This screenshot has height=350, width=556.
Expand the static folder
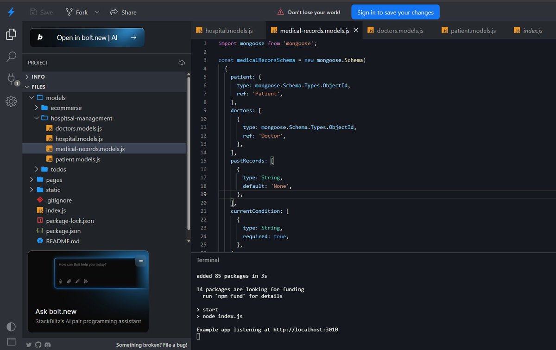105,190
